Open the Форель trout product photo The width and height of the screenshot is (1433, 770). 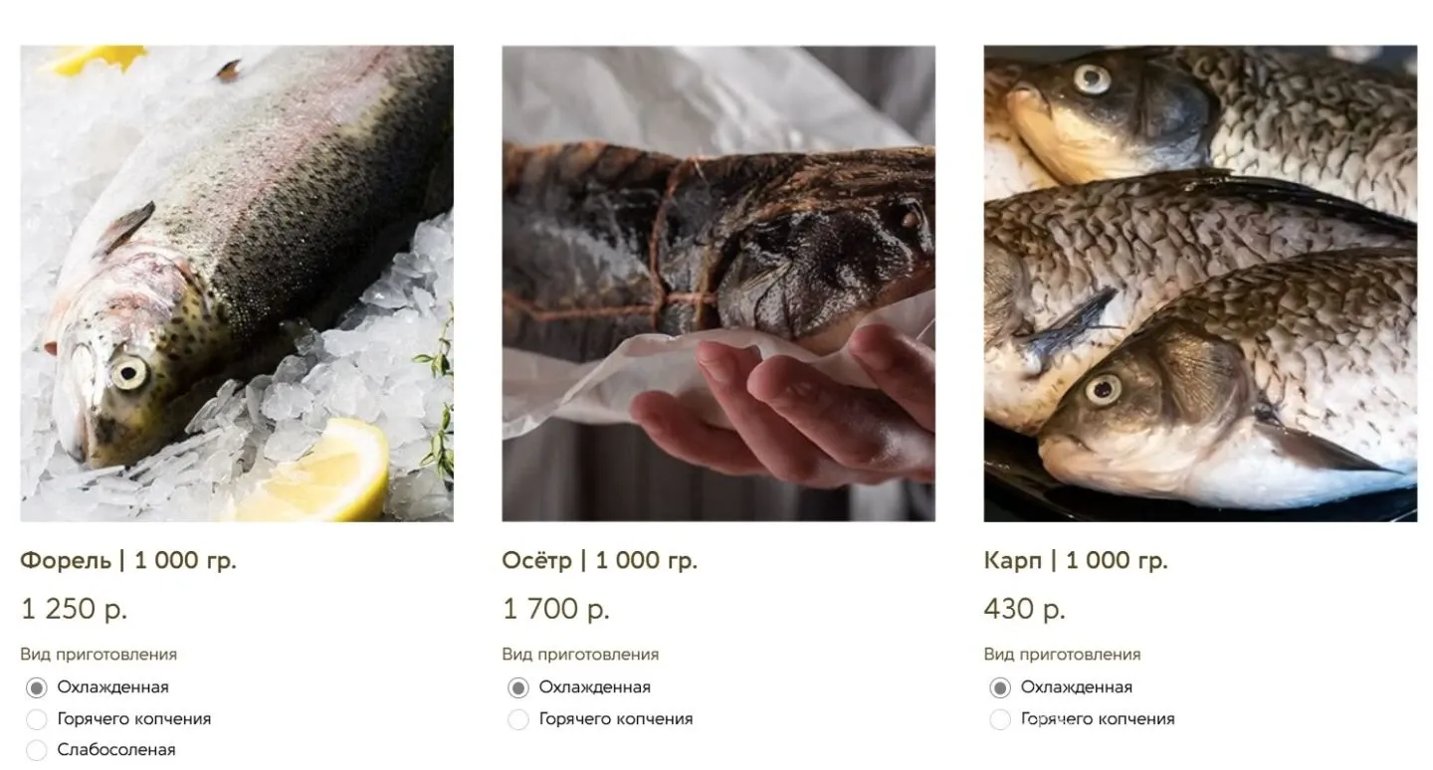(237, 284)
